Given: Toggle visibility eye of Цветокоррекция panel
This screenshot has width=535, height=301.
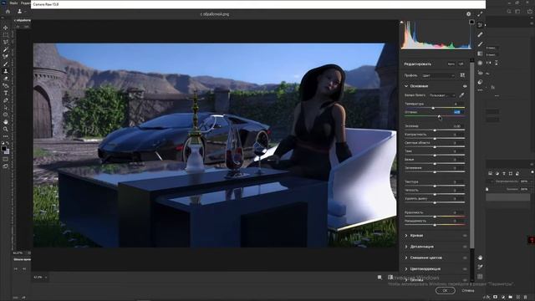Looking at the screenshot, I should click(465, 269).
